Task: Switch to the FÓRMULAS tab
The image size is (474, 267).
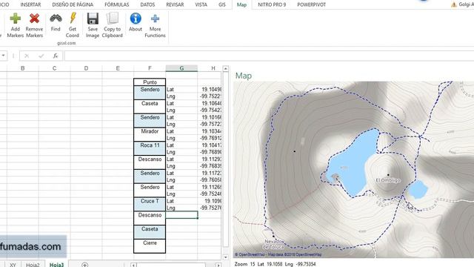Action: (117, 4)
